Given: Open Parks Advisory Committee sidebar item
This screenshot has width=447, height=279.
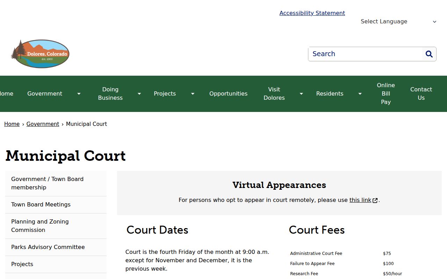Looking at the screenshot, I should [56, 247].
